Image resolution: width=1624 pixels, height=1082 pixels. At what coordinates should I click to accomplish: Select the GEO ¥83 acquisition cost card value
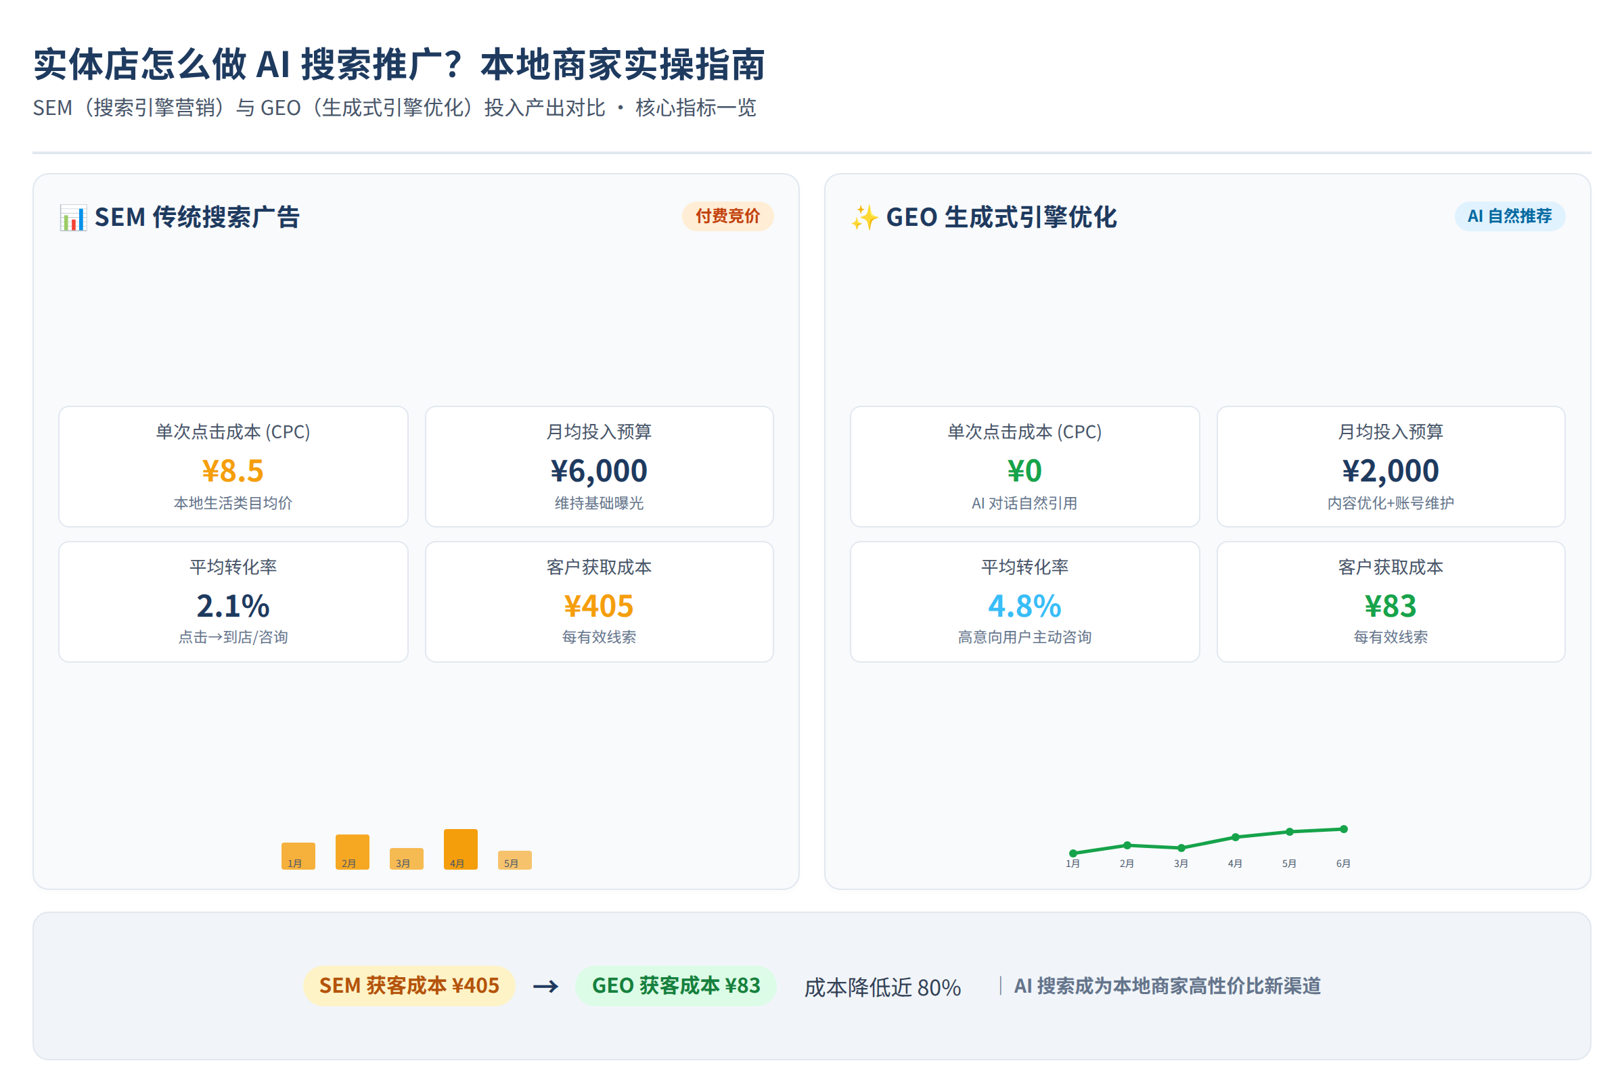(x=1391, y=606)
